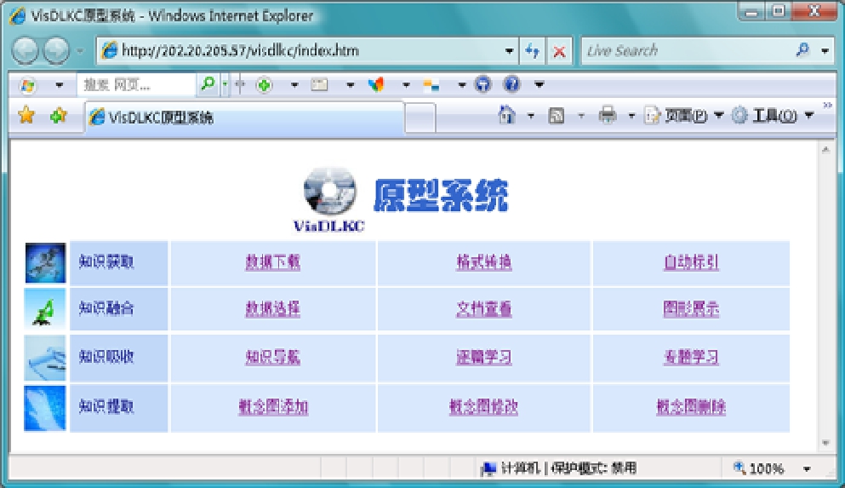Open the zoom level dropdown arrow

[807, 468]
